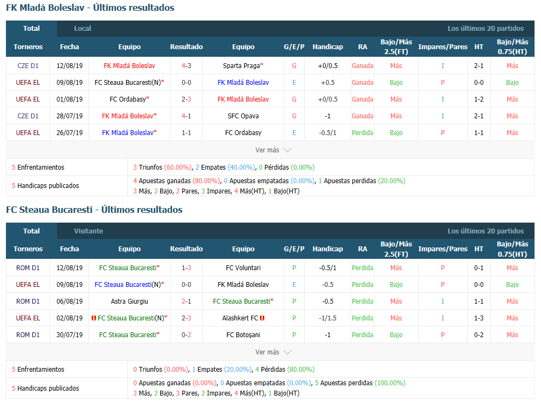This screenshot has height=402, width=541.
Task: Expand 'Ver más' under Steaua Bucaresti results
Action: tap(273, 352)
